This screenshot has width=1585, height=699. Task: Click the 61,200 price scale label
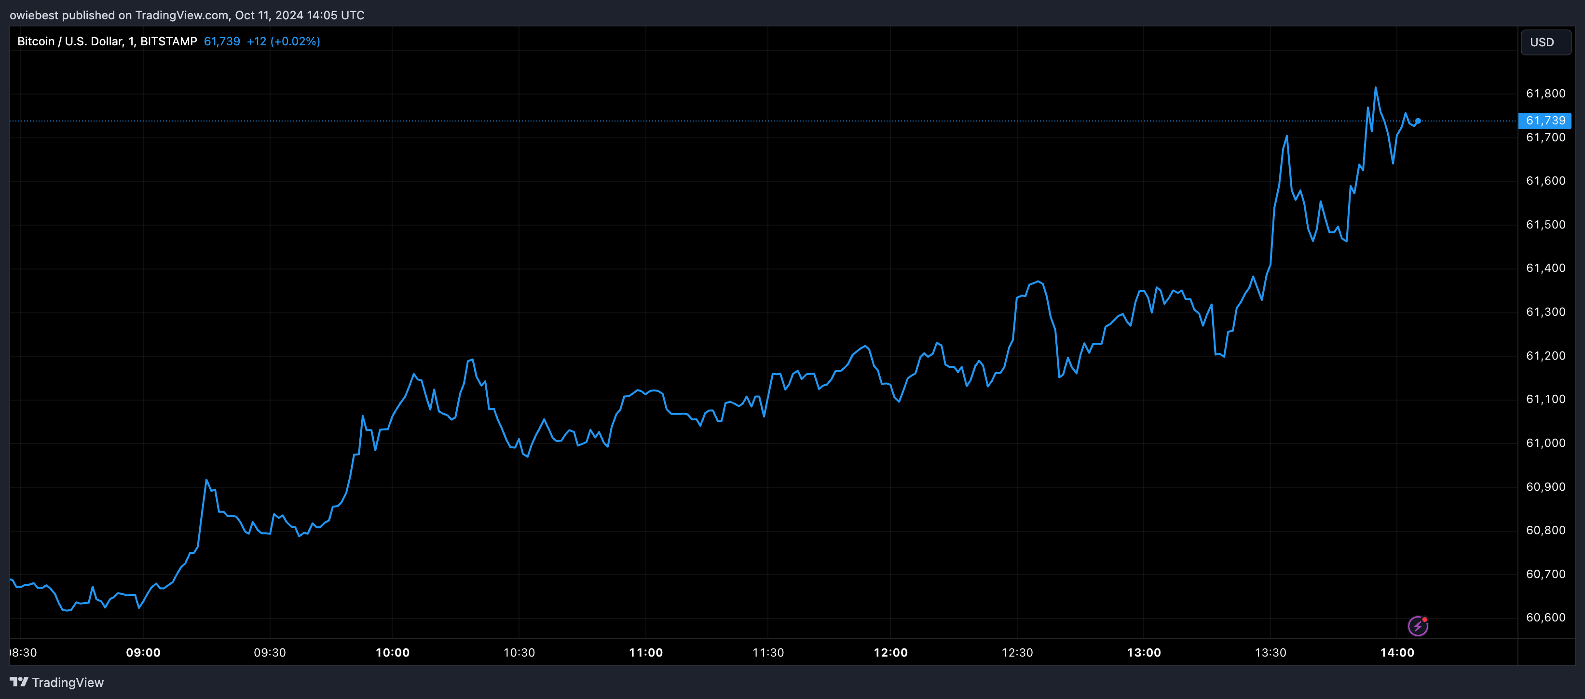1545,355
